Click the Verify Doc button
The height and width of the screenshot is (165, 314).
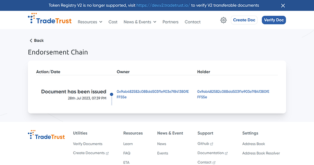click(274, 20)
